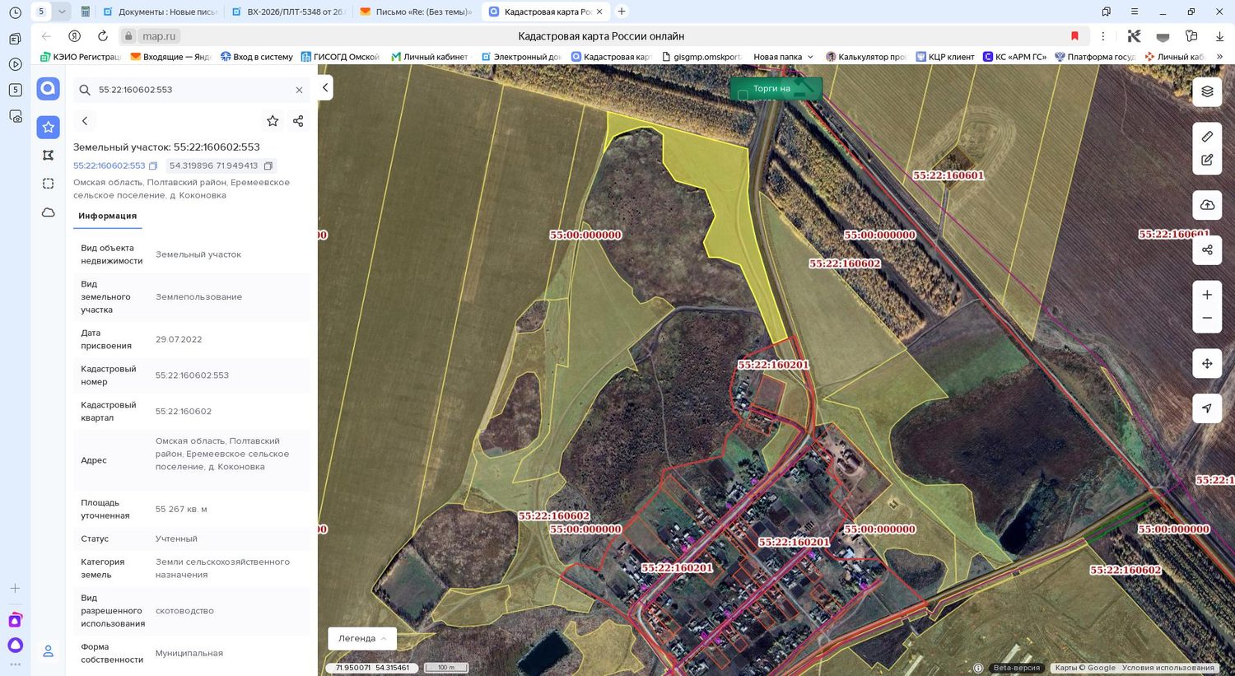Expand the Легенда panel

(x=362, y=638)
